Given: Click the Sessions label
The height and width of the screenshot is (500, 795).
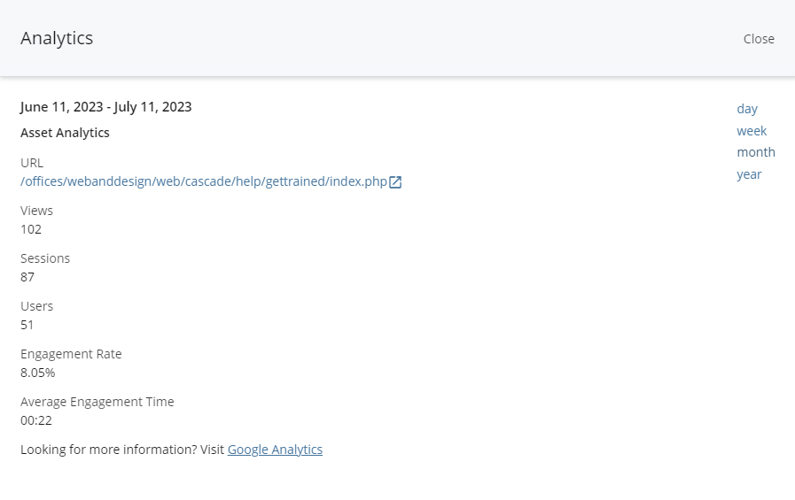Looking at the screenshot, I should [x=45, y=258].
